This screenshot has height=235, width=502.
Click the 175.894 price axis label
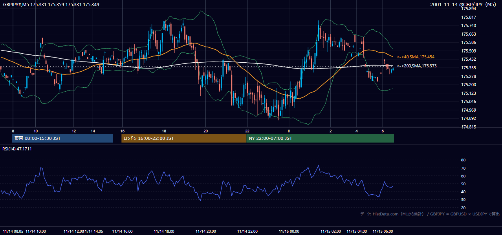coord(468,9)
